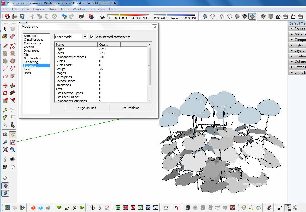Select the Move tool
This screenshot has width=306, height=212.
point(5,86)
